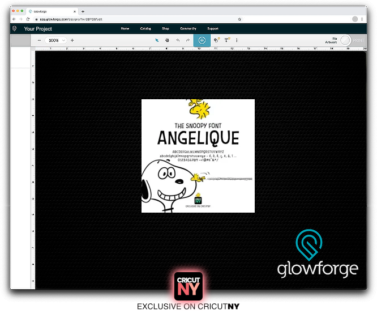Open the Shop menu item
The image size is (377, 313).
(165, 28)
